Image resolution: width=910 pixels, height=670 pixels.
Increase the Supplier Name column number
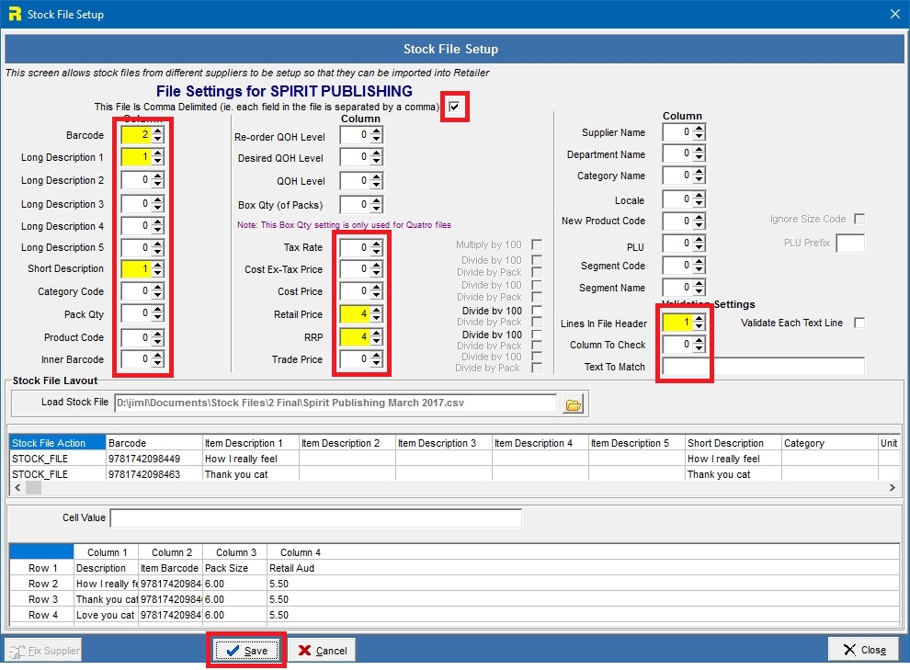click(699, 129)
